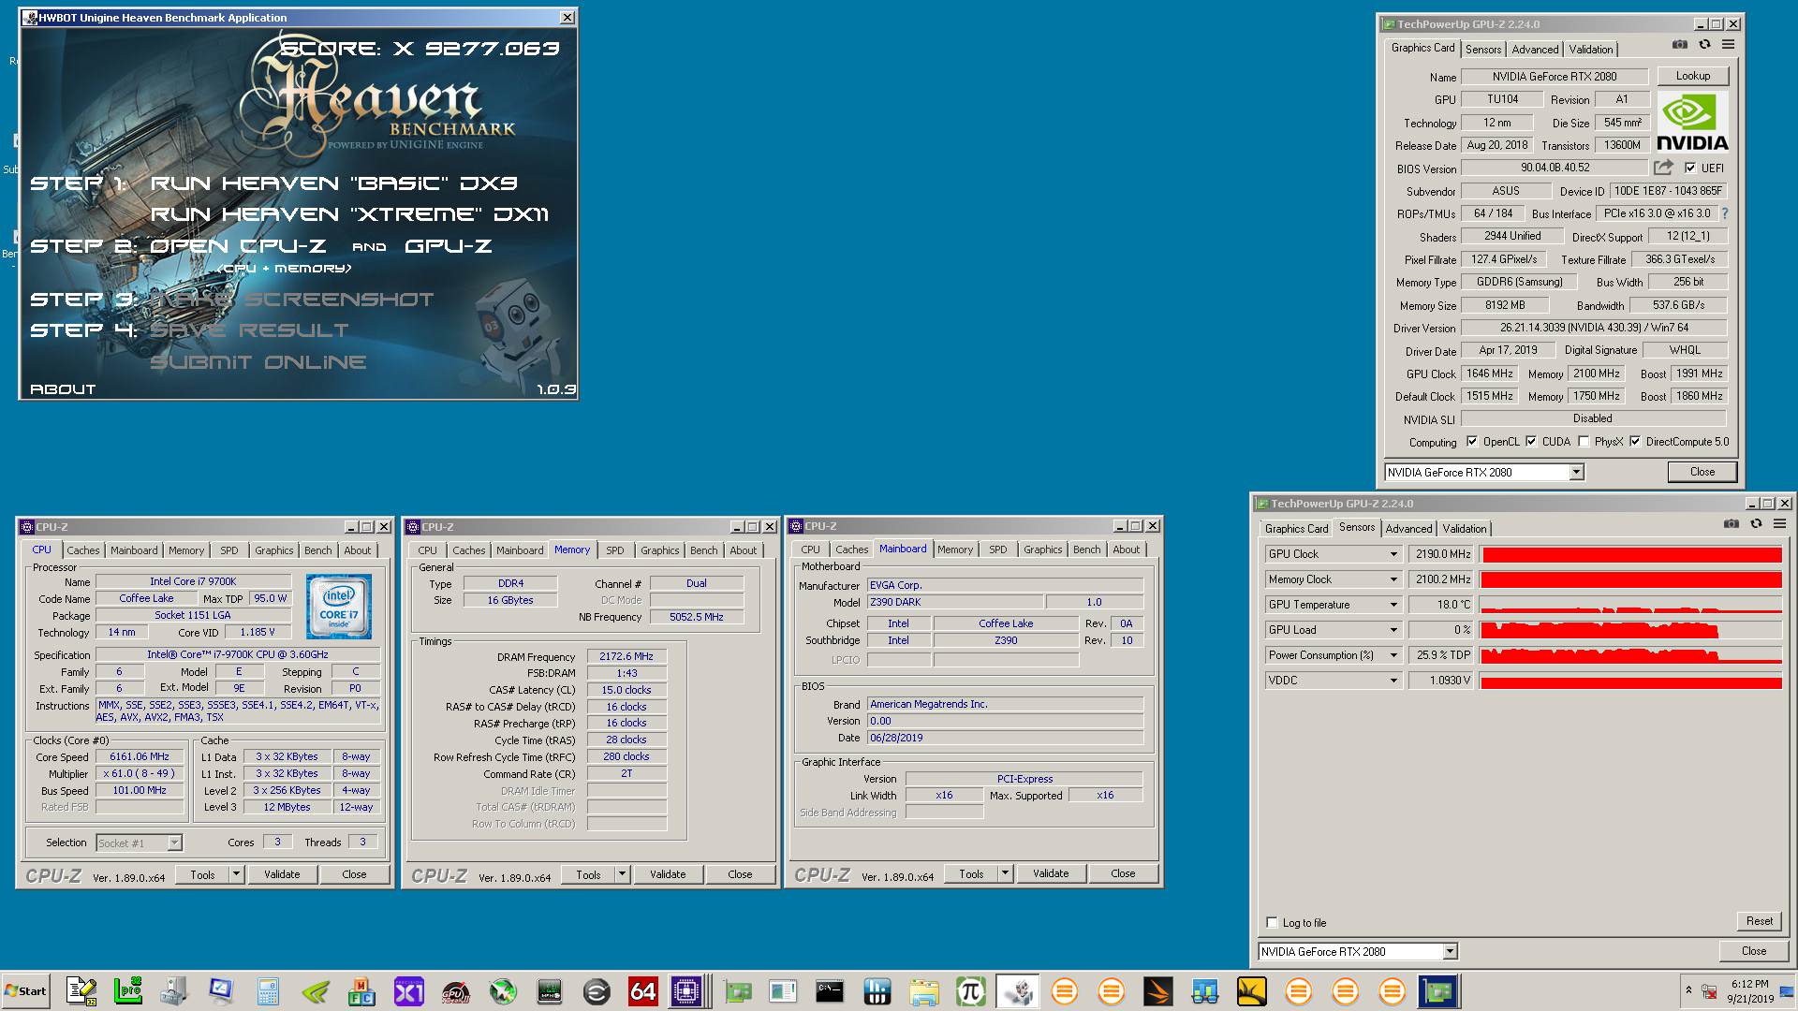The height and width of the screenshot is (1011, 1798).
Task: Click the system tray clock
Action: pos(1750,991)
